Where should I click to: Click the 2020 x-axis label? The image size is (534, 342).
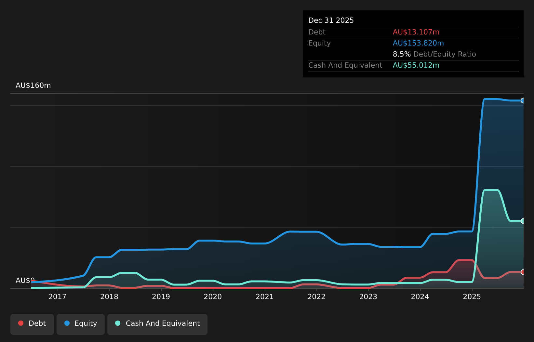[213, 296]
